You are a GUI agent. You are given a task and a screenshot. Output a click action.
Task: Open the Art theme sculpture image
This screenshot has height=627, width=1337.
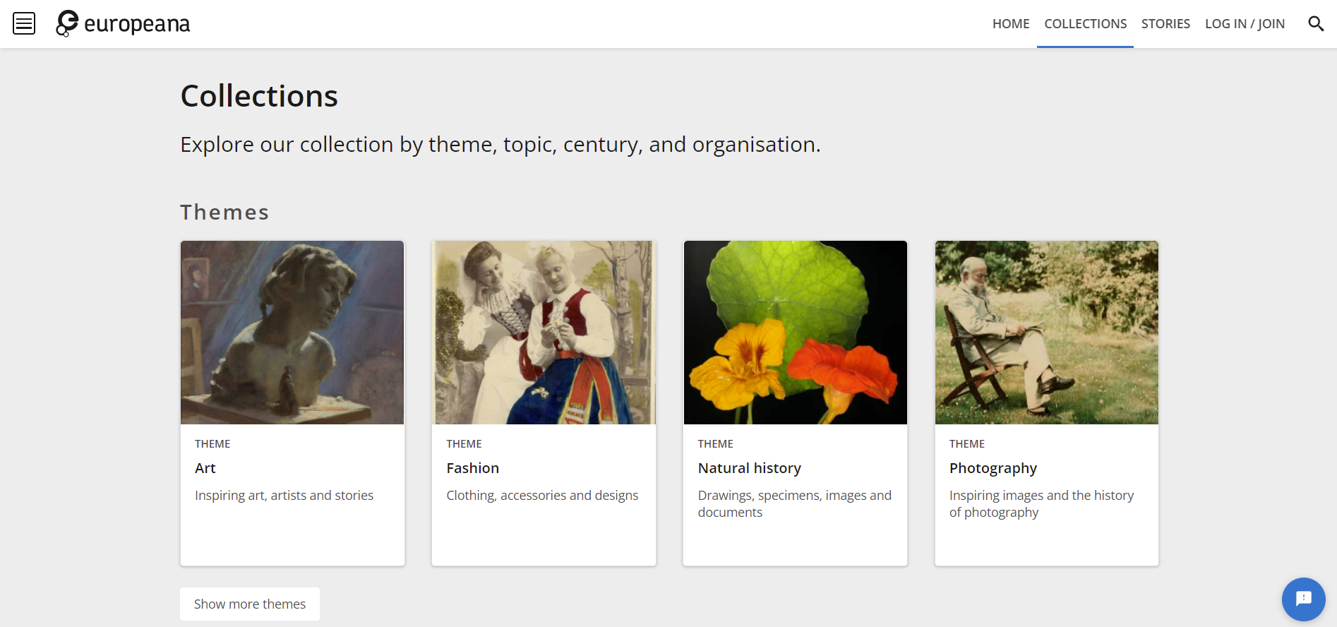point(292,333)
